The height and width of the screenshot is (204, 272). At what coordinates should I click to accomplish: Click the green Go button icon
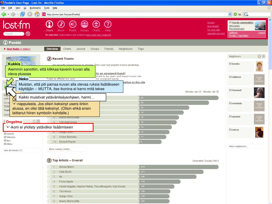(x=235, y=14)
